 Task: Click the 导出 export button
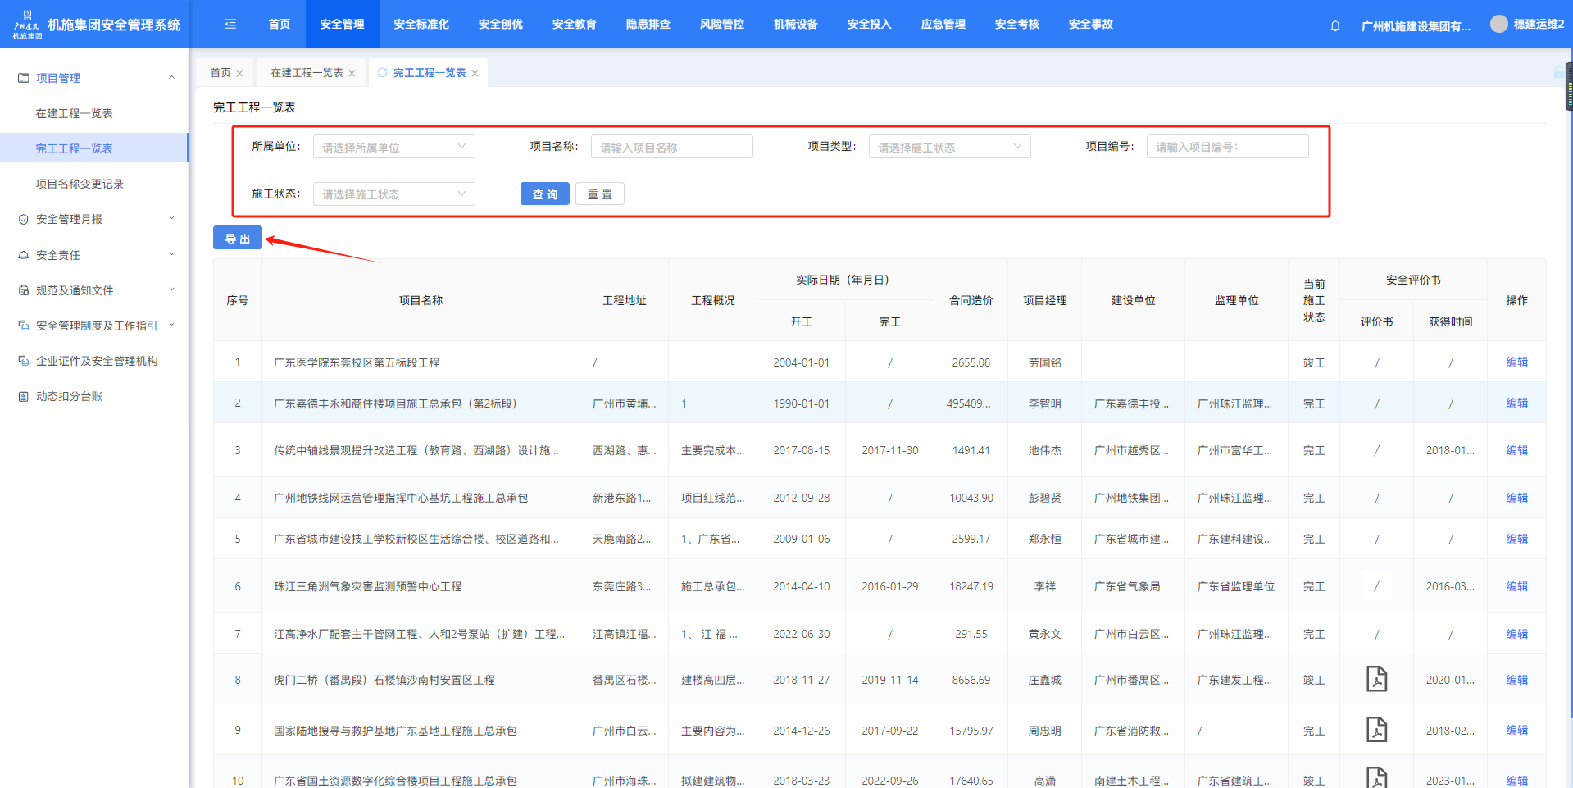point(238,238)
